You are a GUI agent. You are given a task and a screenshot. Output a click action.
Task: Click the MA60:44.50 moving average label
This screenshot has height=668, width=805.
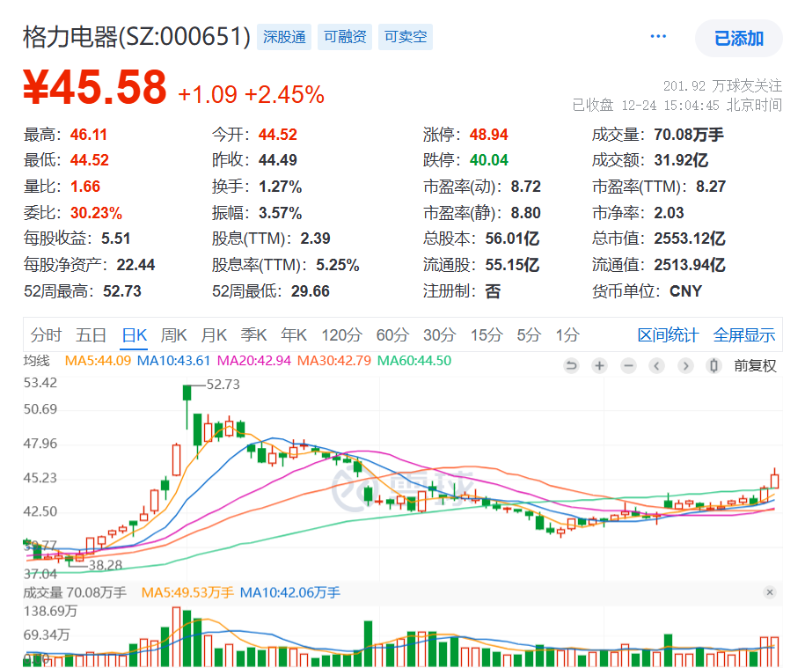tap(414, 361)
